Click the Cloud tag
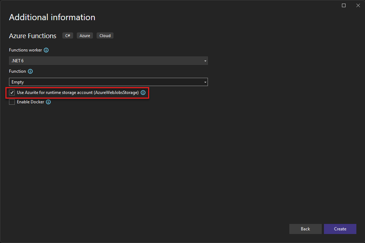 105,36
